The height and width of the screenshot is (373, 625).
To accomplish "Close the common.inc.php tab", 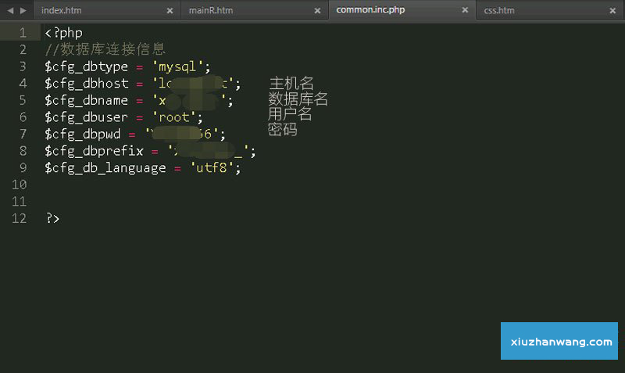I will 465,11.
